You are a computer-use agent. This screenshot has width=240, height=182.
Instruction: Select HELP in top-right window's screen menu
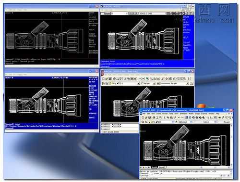[186, 38]
